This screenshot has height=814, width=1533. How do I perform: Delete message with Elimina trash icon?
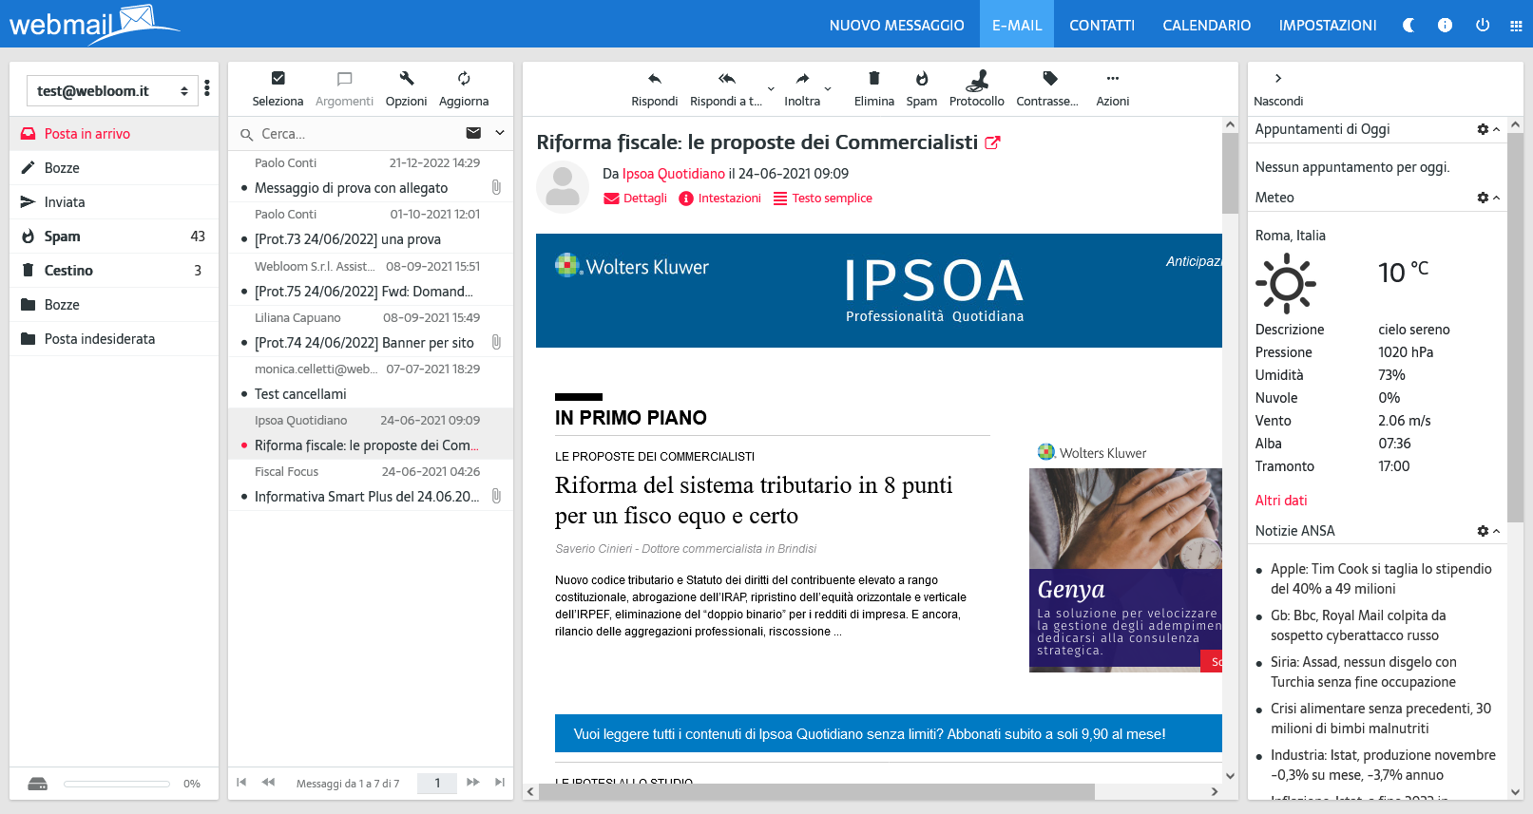coord(873,79)
